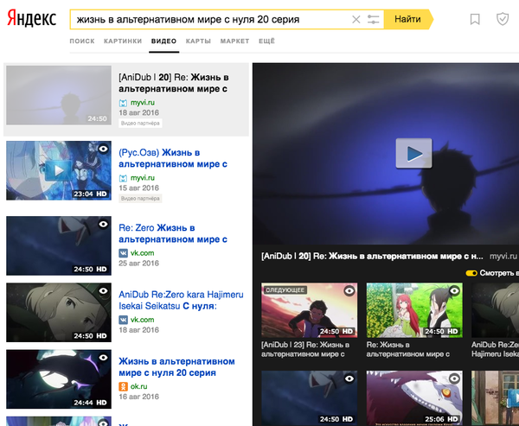Open the red-haired girl suggested video thumbnail
This screenshot has height=426, width=519.
point(409,310)
